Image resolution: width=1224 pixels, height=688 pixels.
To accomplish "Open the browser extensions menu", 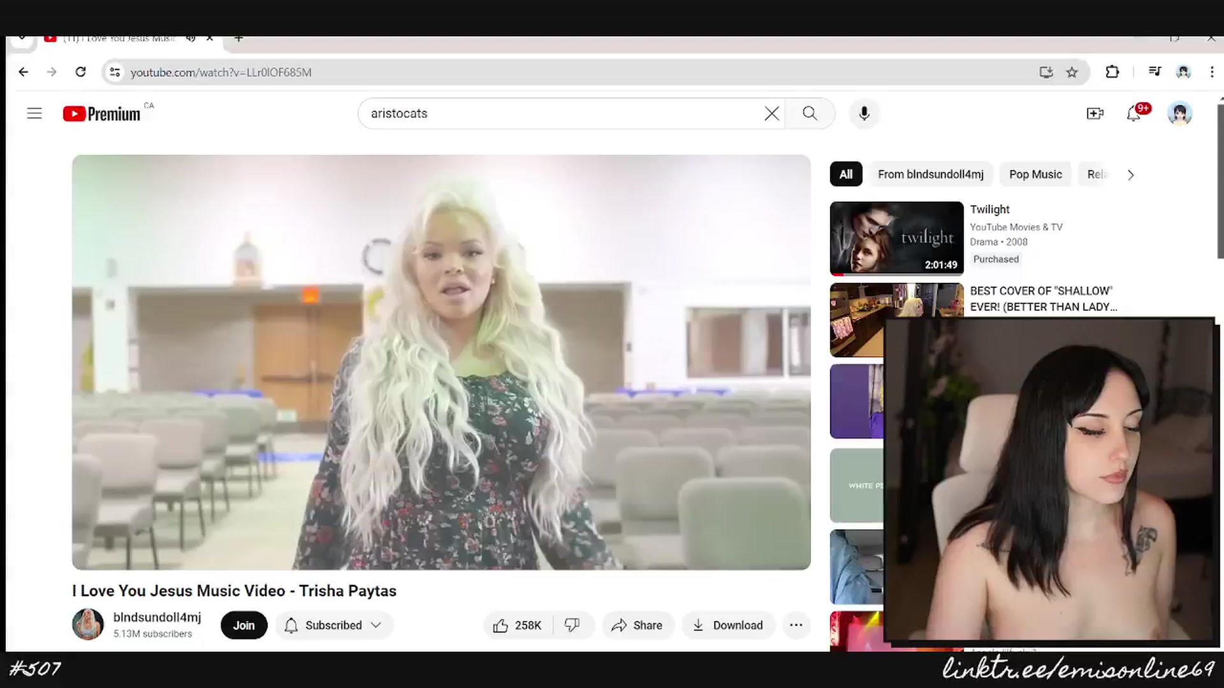I will [x=1112, y=72].
